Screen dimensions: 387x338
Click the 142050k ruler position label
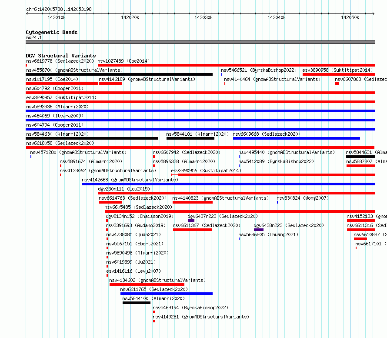click(x=350, y=17)
